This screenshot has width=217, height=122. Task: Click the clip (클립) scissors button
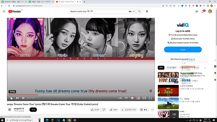(x=144, y=110)
